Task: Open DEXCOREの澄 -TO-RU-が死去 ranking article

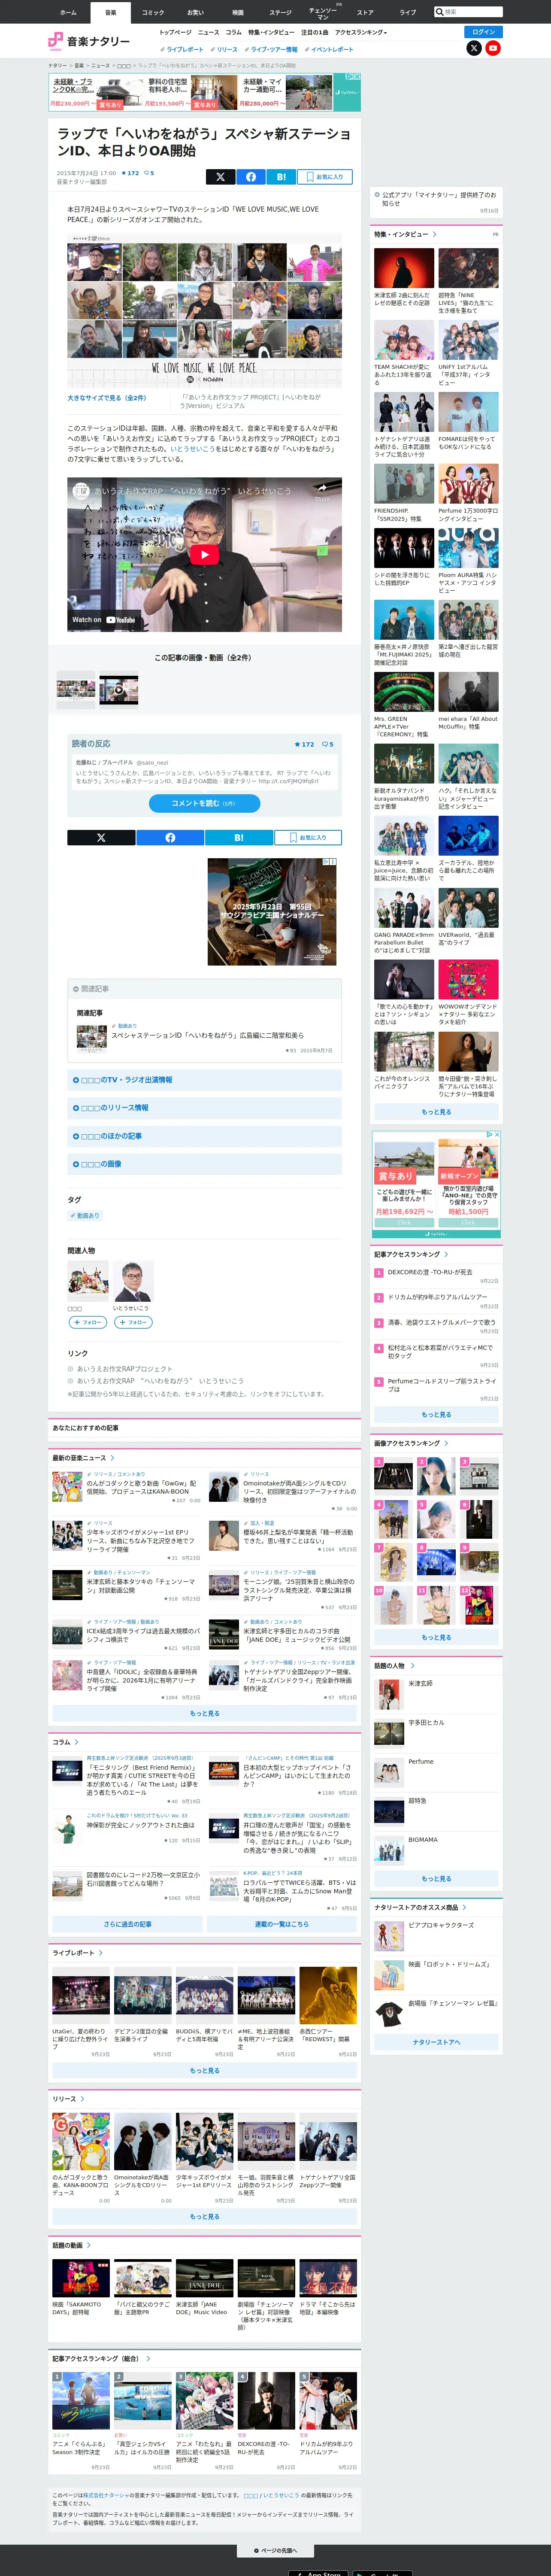Action: tap(430, 1272)
